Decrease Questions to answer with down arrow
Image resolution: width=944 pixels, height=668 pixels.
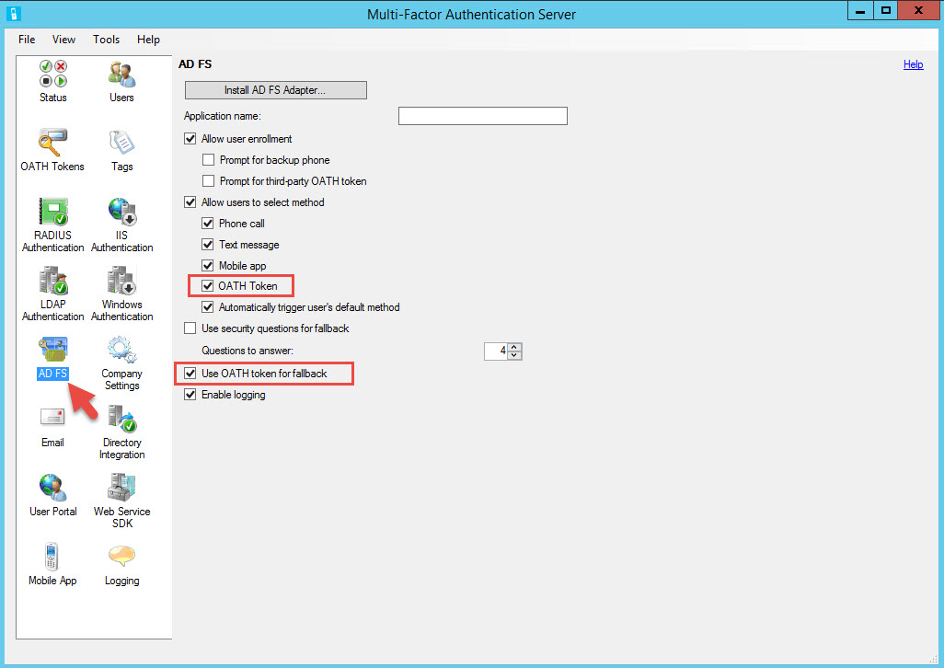pyautogui.click(x=514, y=355)
